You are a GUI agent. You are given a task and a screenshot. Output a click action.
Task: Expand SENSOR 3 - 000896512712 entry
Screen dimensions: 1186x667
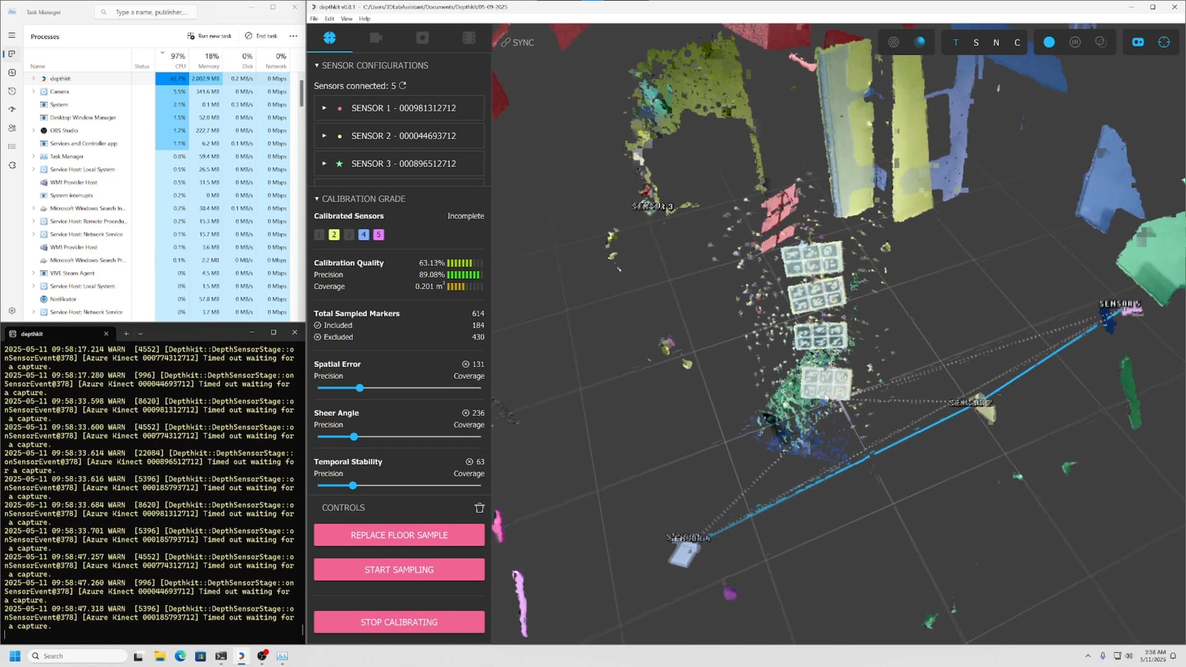pyautogui.click(x=324, y=164)
